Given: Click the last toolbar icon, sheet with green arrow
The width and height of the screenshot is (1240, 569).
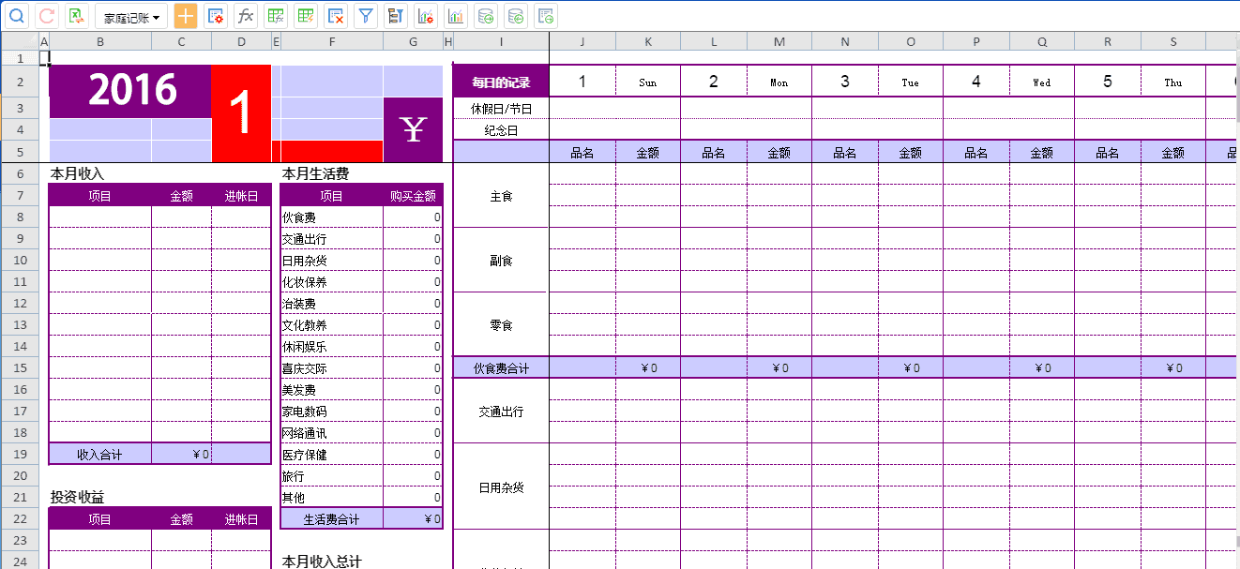Looking at the screenshot, I should click(x=546, y=16).
